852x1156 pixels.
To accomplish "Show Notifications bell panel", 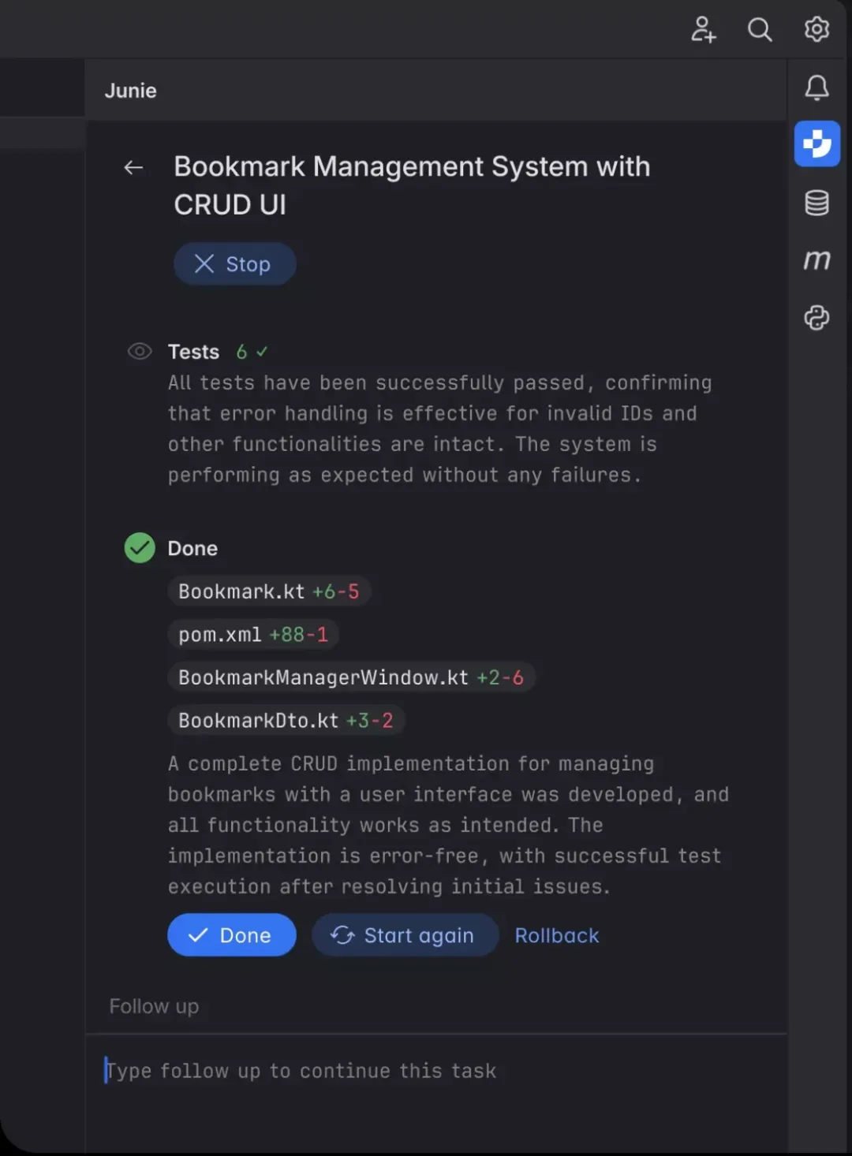I will click(x=816, y=88).
